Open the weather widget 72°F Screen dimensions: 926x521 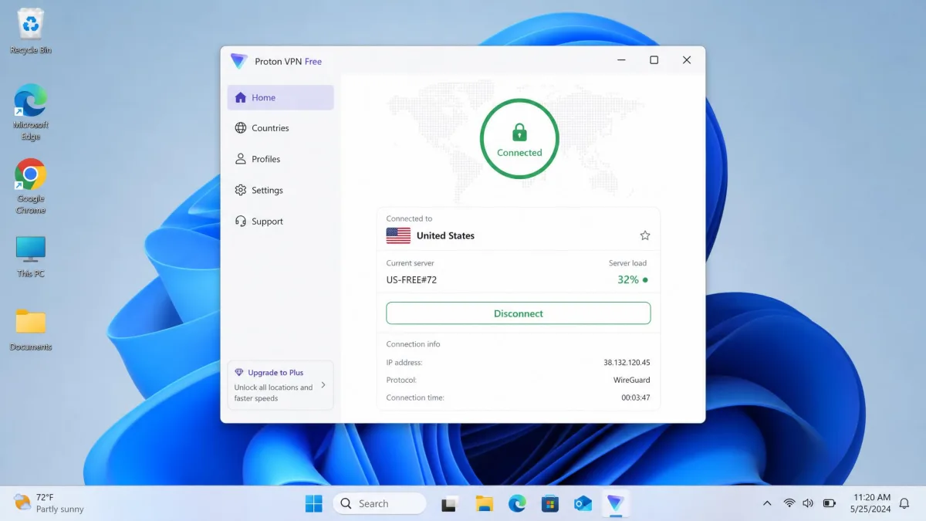[x=50, y=503]
